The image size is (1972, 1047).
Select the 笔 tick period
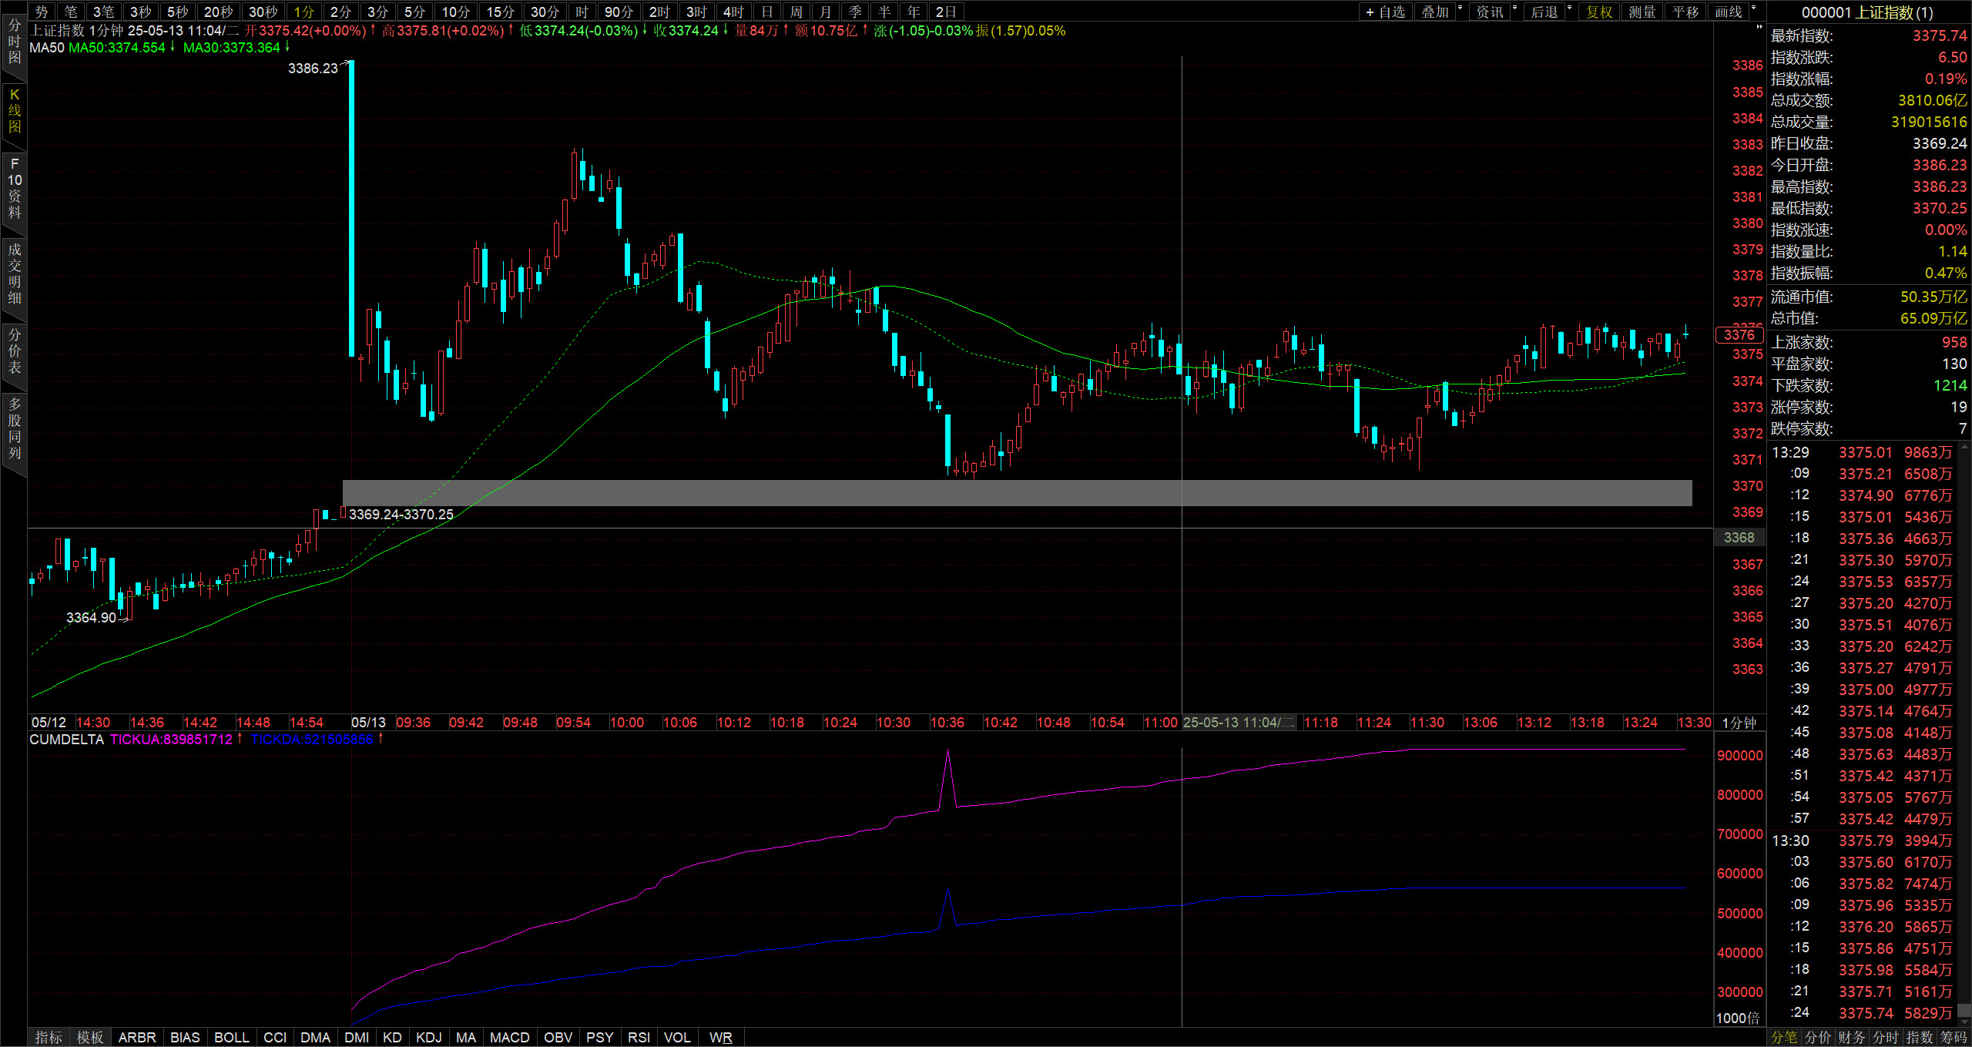[x=71, y=12]
